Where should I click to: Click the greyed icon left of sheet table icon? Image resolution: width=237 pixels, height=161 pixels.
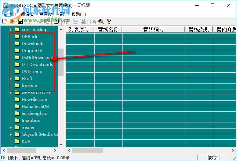coord(83,21)
